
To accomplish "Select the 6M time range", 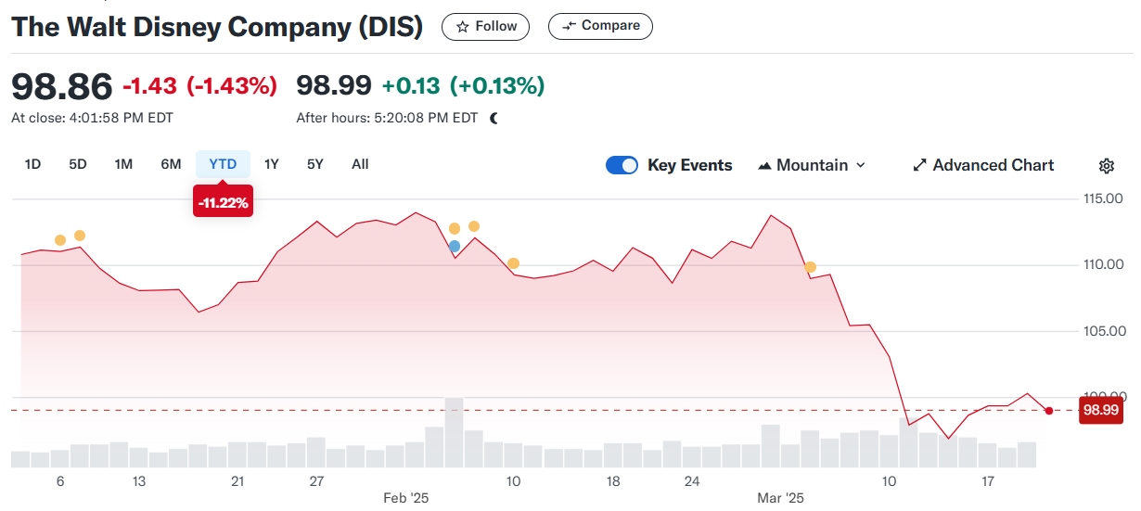I will point(171,164).
